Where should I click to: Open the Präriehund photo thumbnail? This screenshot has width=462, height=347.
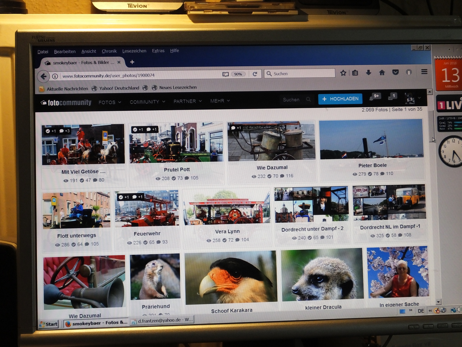(x=155, y=276)
